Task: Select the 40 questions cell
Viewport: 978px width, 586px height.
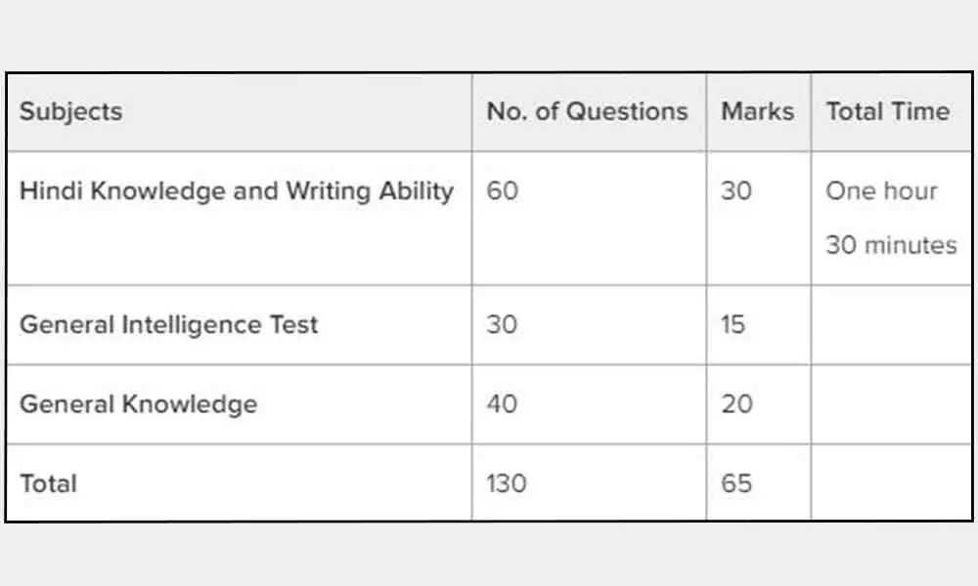Action: tap(502, 403)
